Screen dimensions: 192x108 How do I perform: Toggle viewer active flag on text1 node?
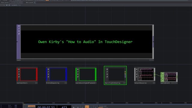[x=19, y=26]
